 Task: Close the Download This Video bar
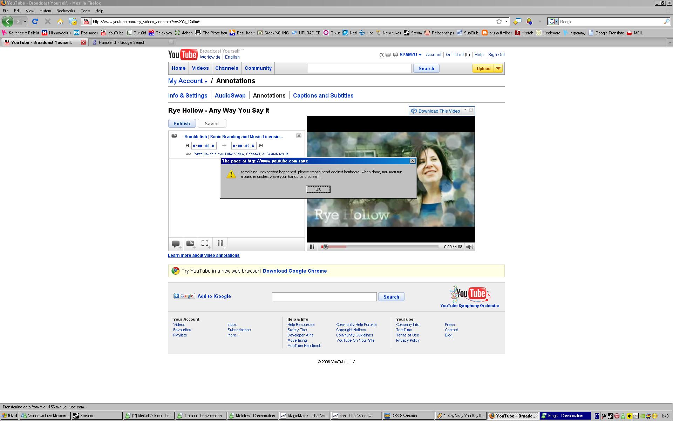point(471,110)
